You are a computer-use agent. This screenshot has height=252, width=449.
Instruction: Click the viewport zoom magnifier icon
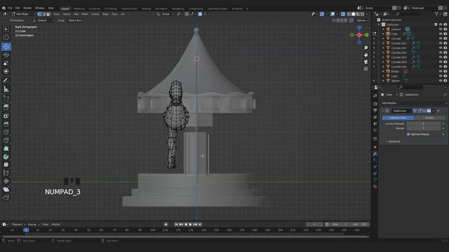pyautogui.click(x=366, y=48)
